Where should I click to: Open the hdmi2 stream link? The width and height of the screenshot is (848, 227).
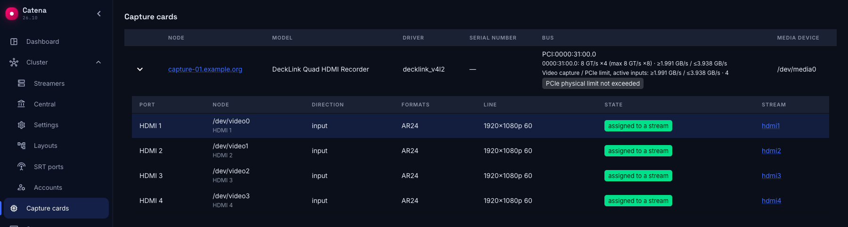point(771,151)
